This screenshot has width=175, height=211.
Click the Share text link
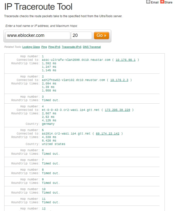[168, 2]
